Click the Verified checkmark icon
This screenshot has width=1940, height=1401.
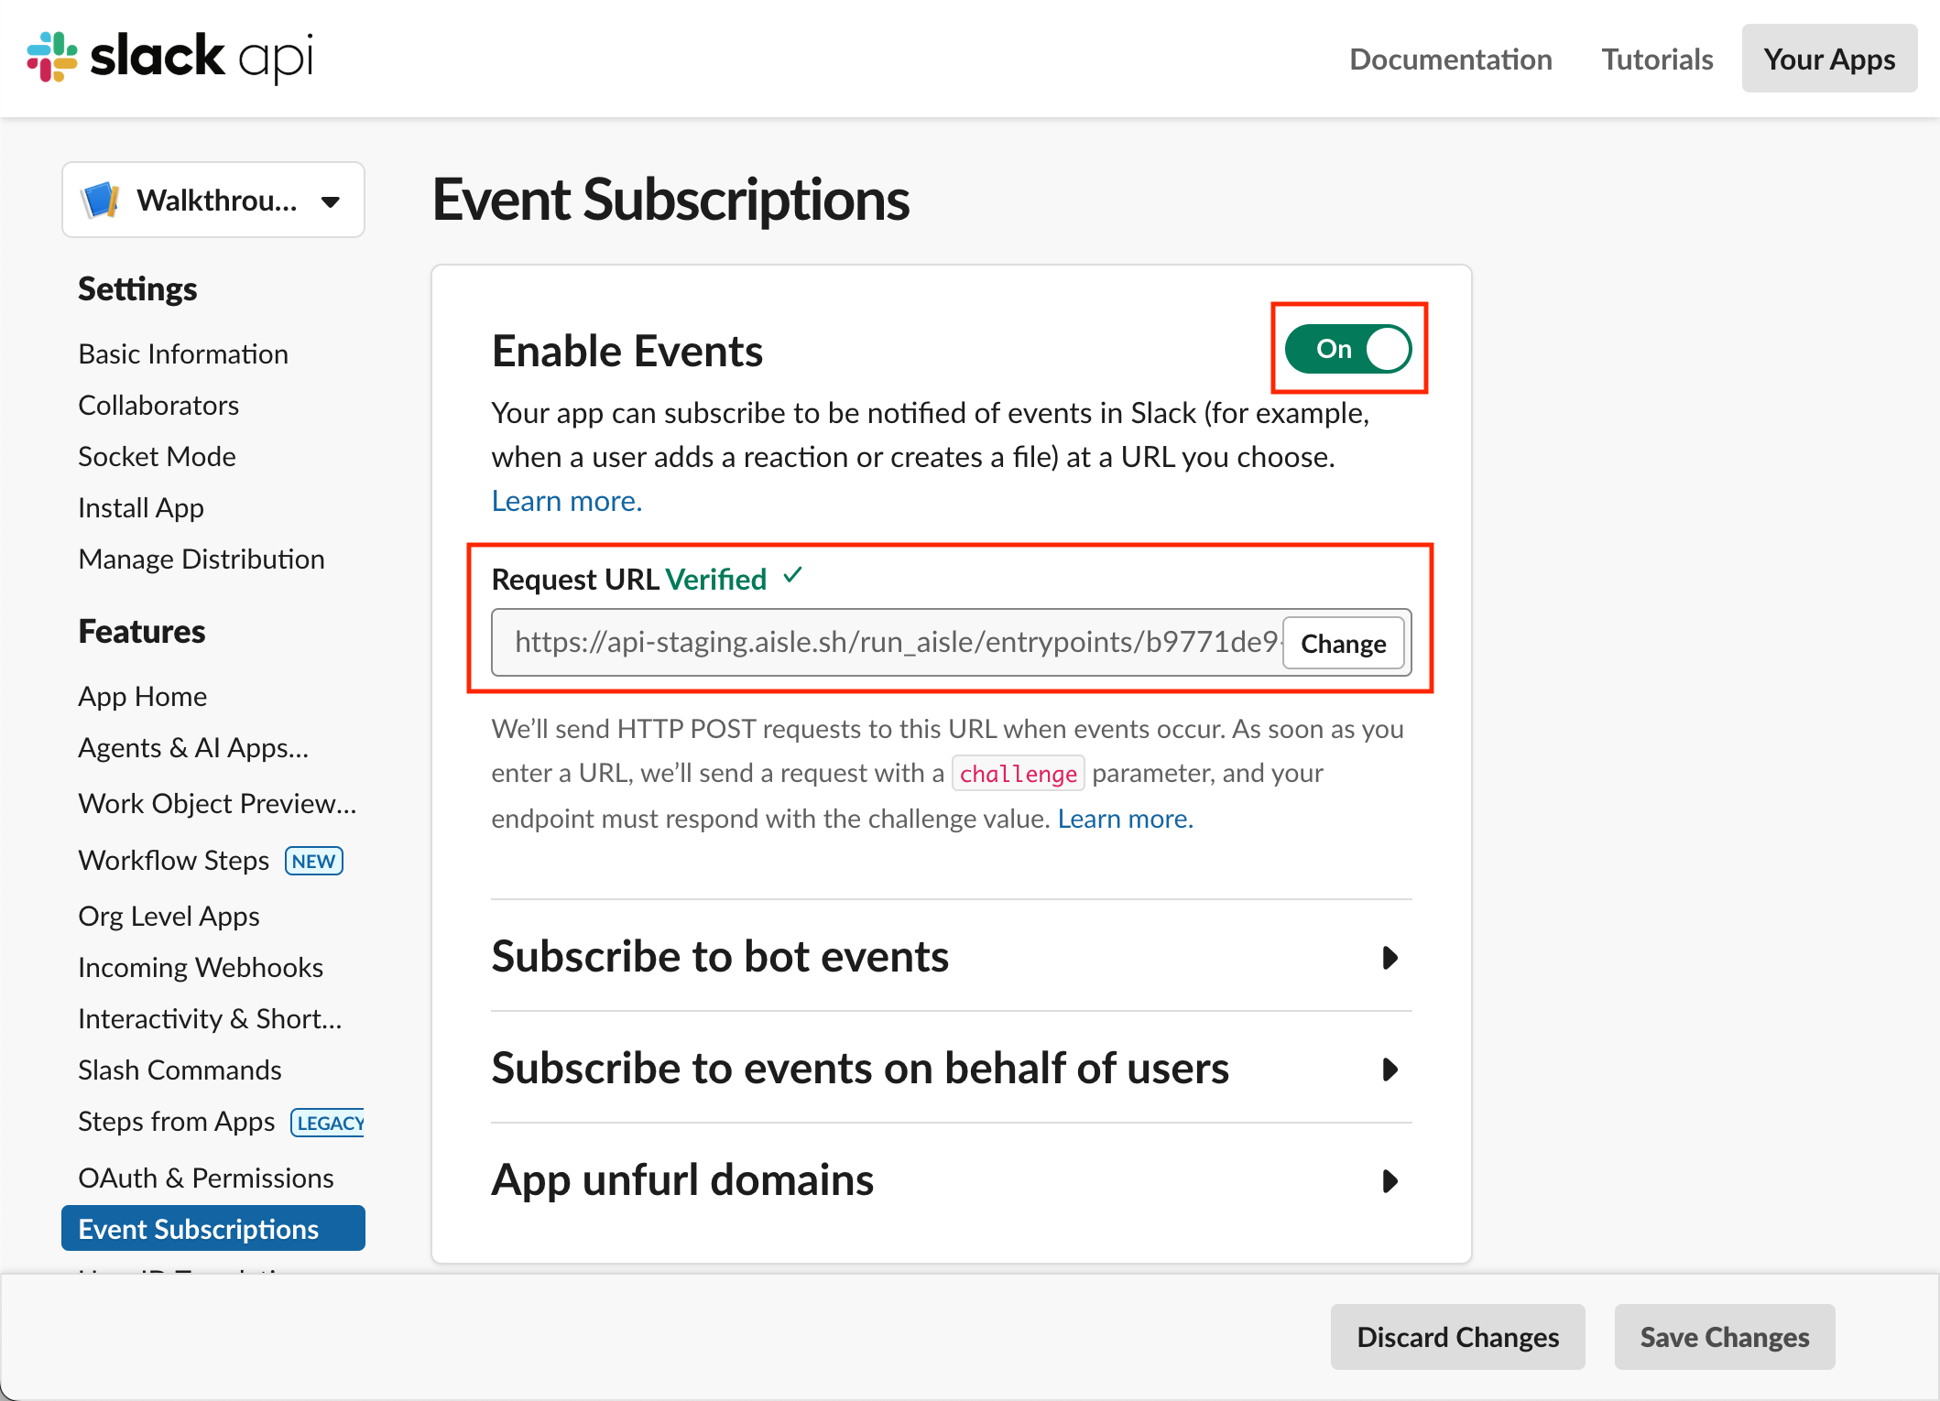click(x=792, y=576)
